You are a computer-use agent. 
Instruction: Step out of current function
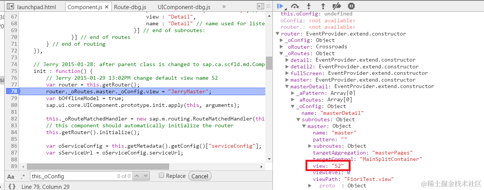click(323, 6)
